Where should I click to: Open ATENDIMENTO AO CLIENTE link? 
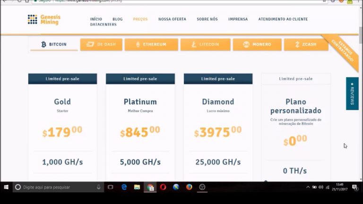[x=283, y=19]
